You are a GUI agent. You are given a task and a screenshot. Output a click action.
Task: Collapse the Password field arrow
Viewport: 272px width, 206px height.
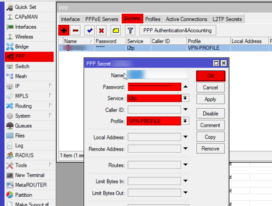coord(185,87)
